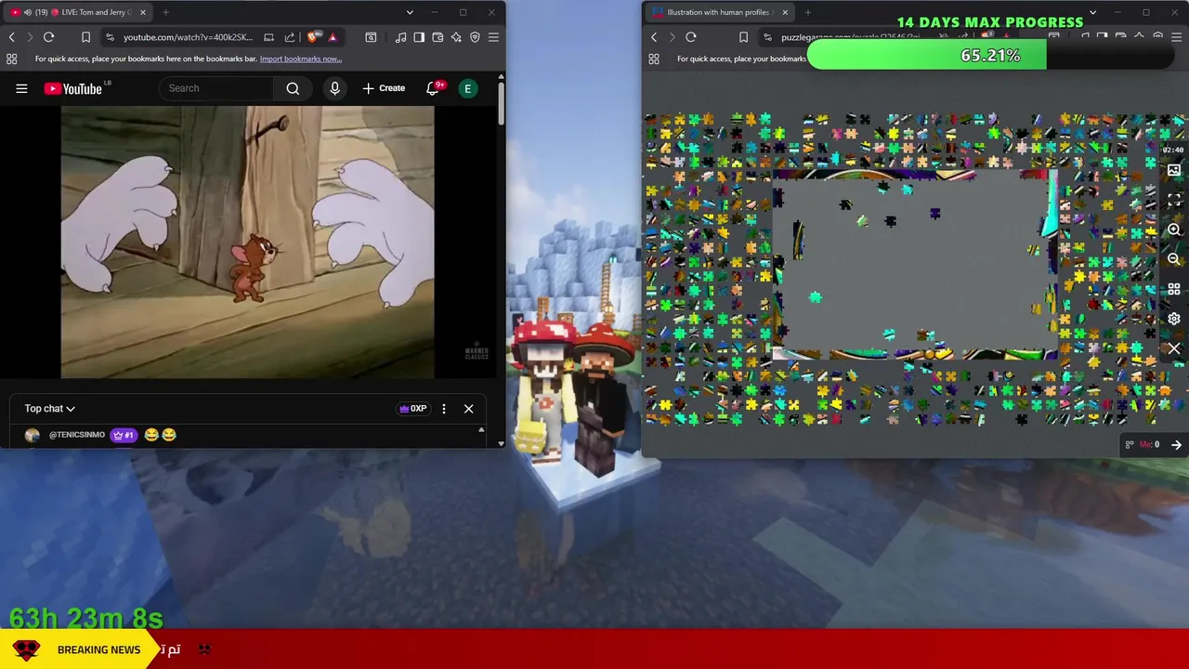1189x669 pixels.
Task: Submit search with magnifier button on YouTube
Action: (x=293, y=88)
